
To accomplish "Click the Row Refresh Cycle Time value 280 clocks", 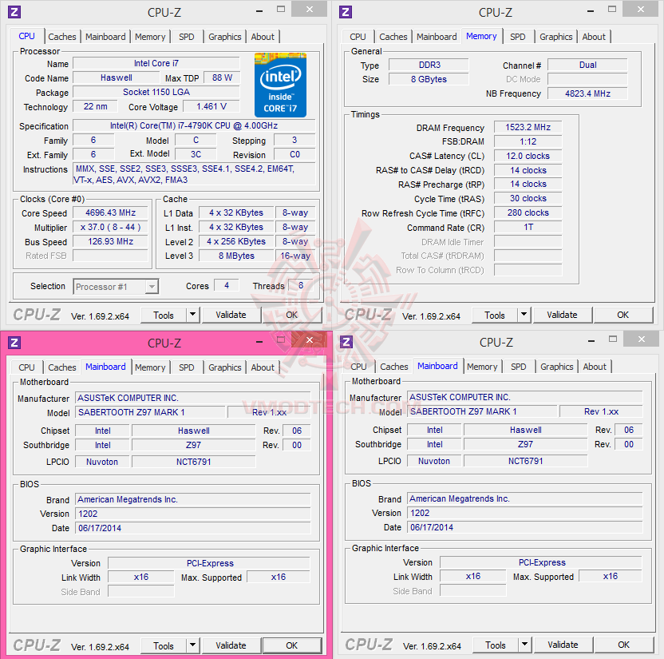I will [x=528, y=212].
